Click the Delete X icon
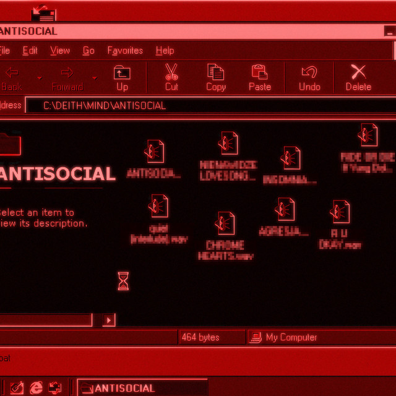 (358, 72)
